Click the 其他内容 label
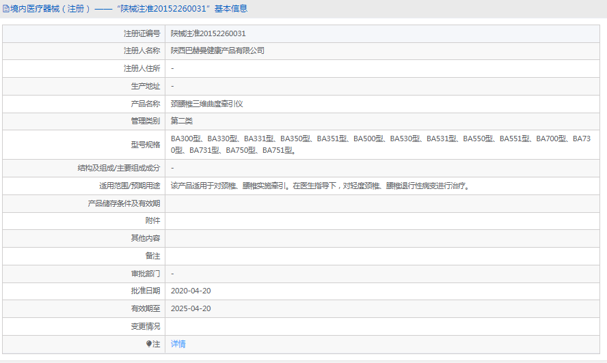Viewport: 607px width, 363px height. point(145,238)
